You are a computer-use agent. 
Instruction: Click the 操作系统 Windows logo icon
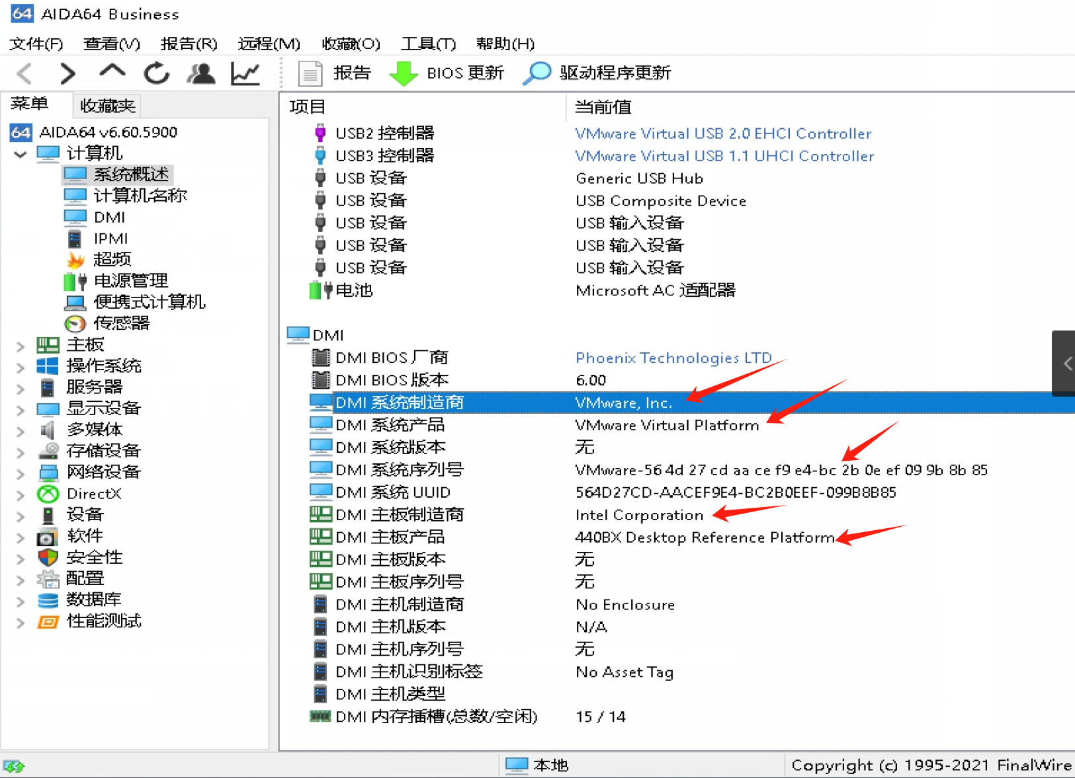(48, 366)
